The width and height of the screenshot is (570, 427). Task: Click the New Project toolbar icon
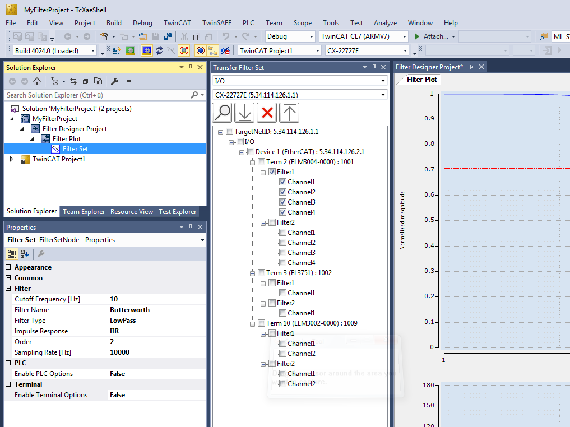(104, 36)
